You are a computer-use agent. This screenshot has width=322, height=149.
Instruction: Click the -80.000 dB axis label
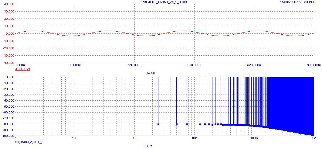(8, 124)
